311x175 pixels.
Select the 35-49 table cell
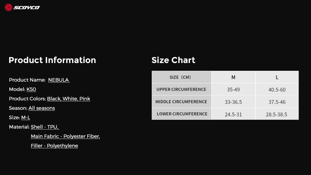(x=233, y=90)
